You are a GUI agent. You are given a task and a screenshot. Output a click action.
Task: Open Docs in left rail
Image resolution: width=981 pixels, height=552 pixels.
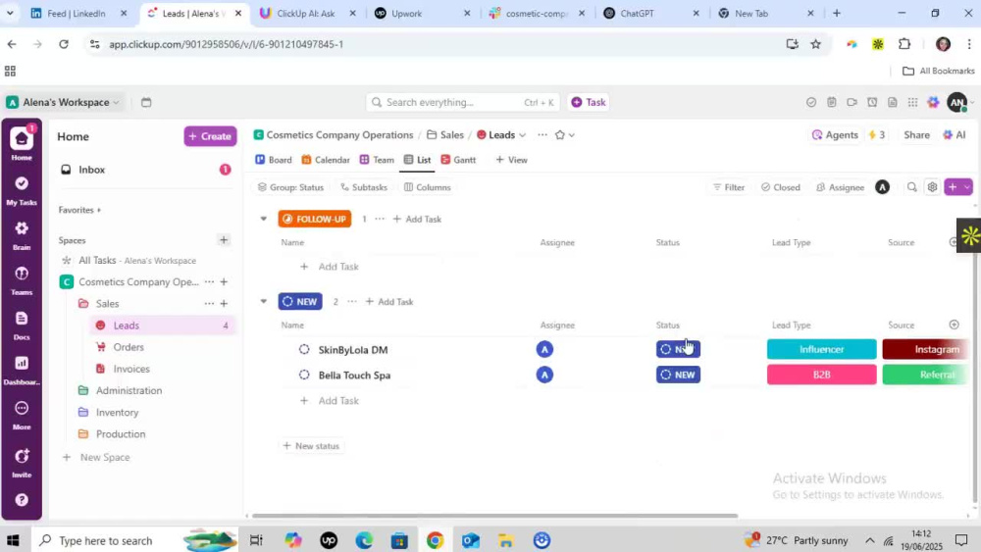tap(22, 326)
